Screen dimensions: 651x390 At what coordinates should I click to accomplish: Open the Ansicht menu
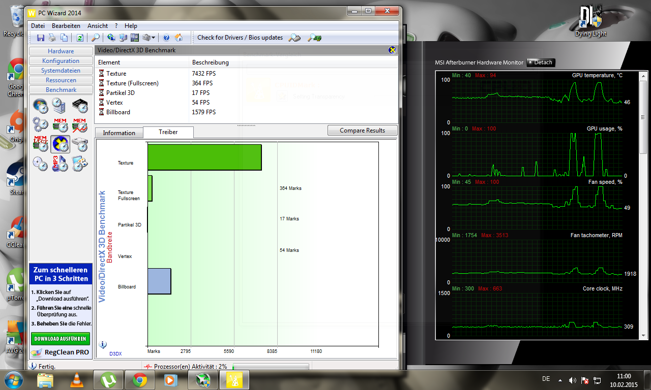98,25
